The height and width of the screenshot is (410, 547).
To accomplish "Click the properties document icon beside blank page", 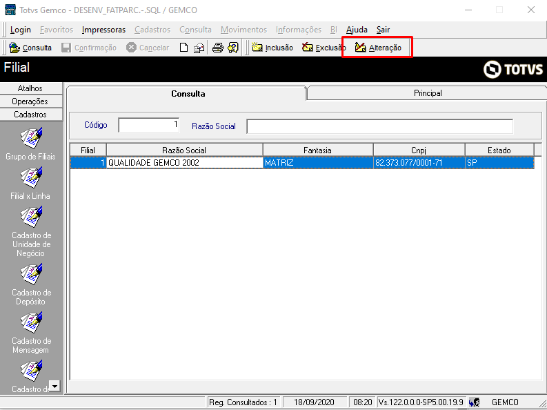I will pos(199,48).
